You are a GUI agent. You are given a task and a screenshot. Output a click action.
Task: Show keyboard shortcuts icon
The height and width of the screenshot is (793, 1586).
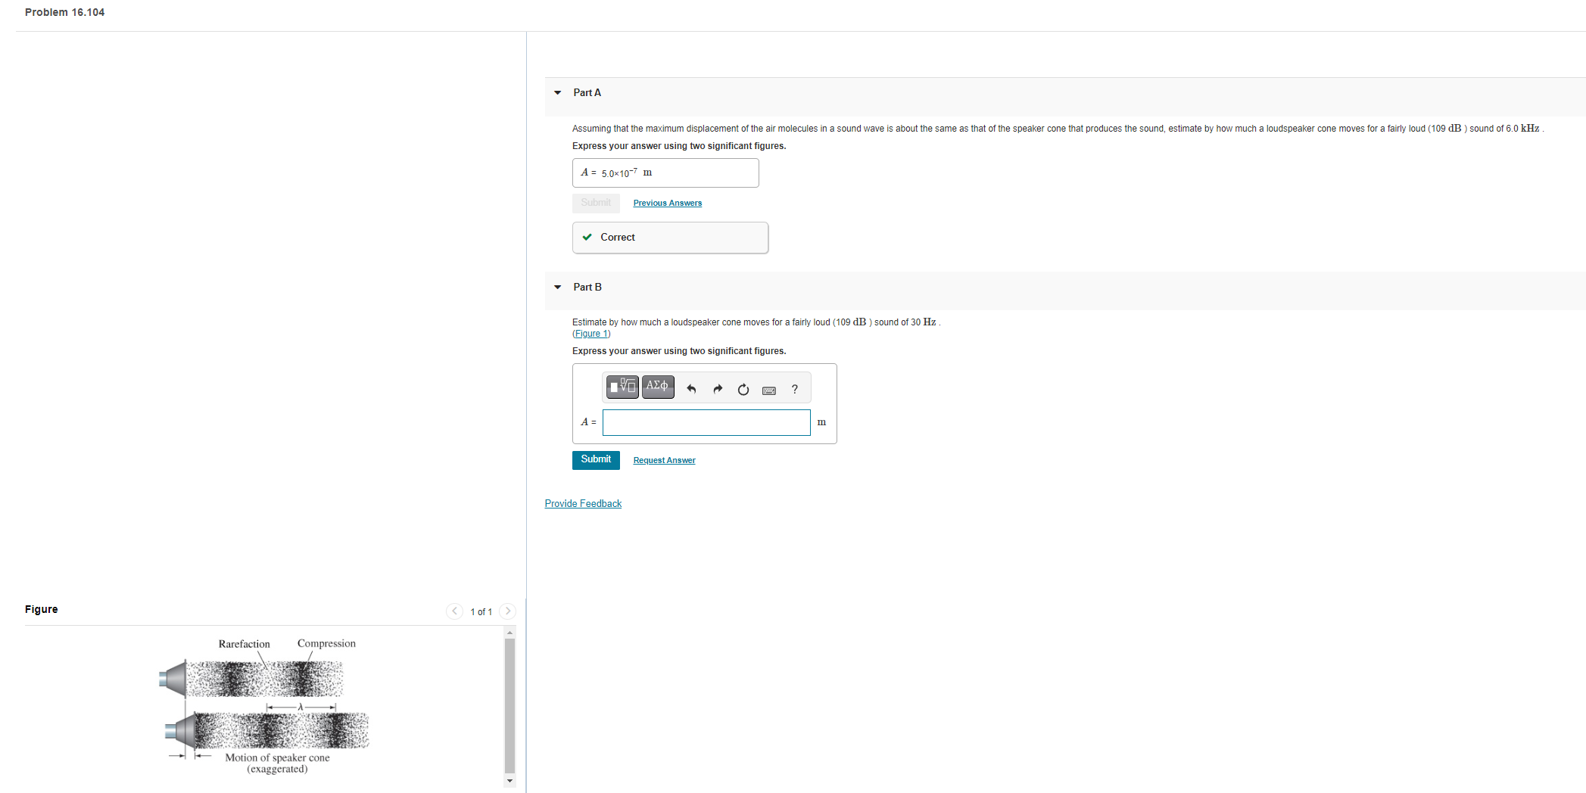click(769, 390)
